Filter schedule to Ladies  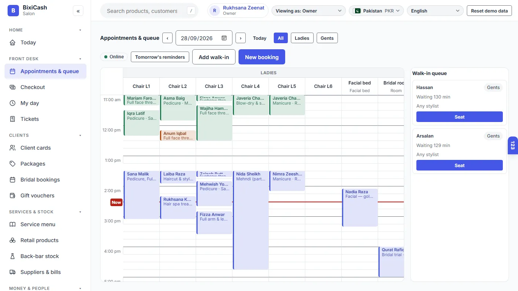302,38
